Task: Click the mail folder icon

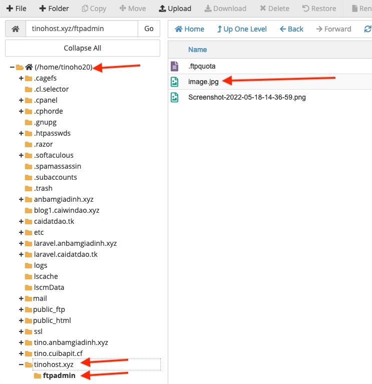Action: 29,299
